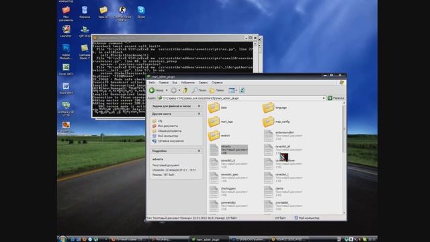Image resolution: width=430 pixels, height=242 pixels.
Task: Select the 'cexeclist_ct' text file icon
Action: click(214, 164)
